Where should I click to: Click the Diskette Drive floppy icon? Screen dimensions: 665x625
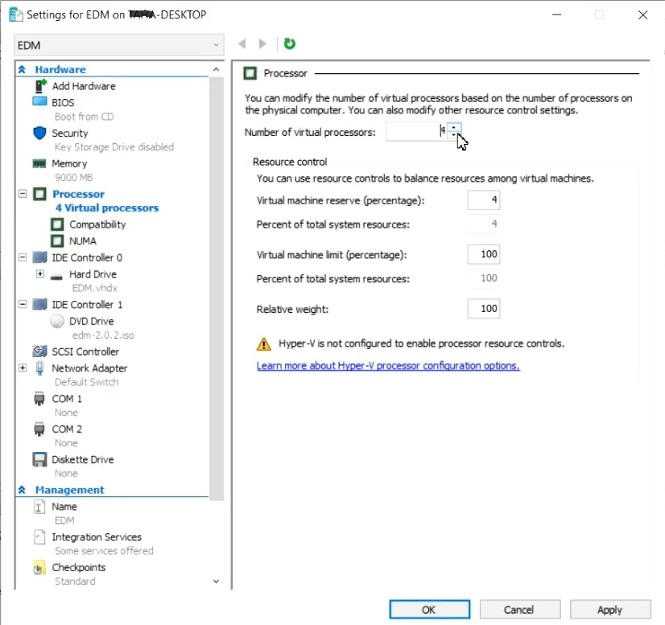point(40,459)
